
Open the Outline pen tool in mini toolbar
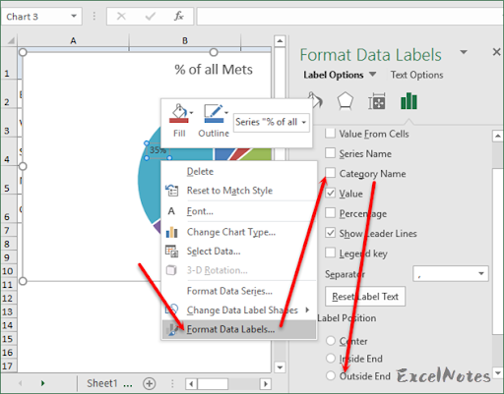tap(214, 114)
